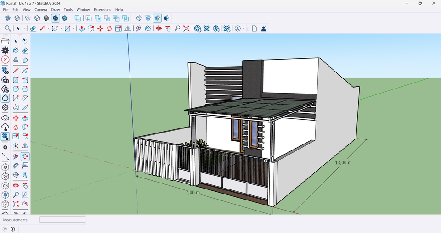Open the Extension Warehouse
Viewport: 441px width, 233px height.
pos(207,28)
